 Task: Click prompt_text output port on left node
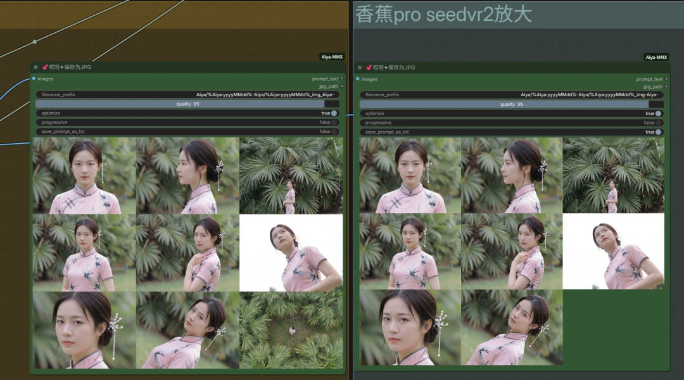(342, 79)
